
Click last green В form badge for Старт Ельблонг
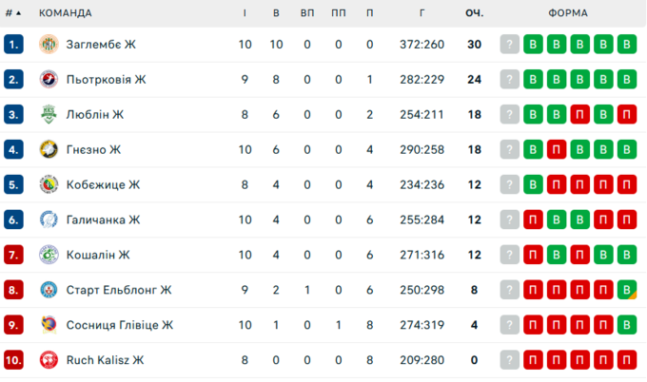pyautogui.click(x=625, y=290)
